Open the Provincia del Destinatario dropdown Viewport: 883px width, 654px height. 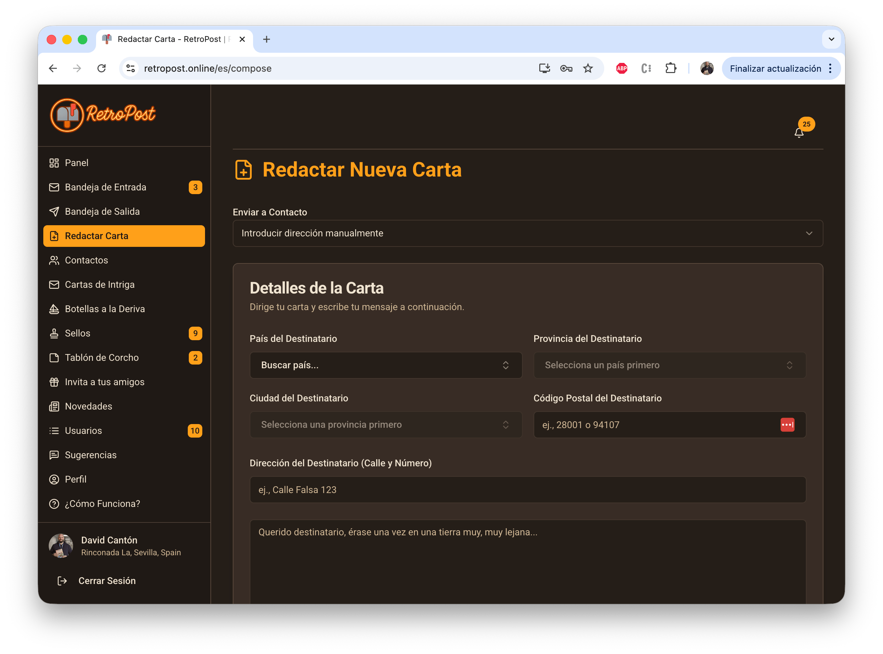coord(669,365)
